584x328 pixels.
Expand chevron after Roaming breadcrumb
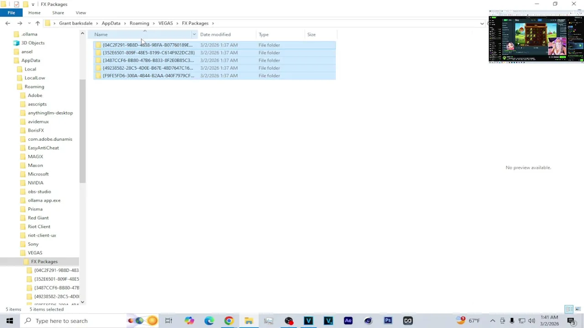click(154, 23)
